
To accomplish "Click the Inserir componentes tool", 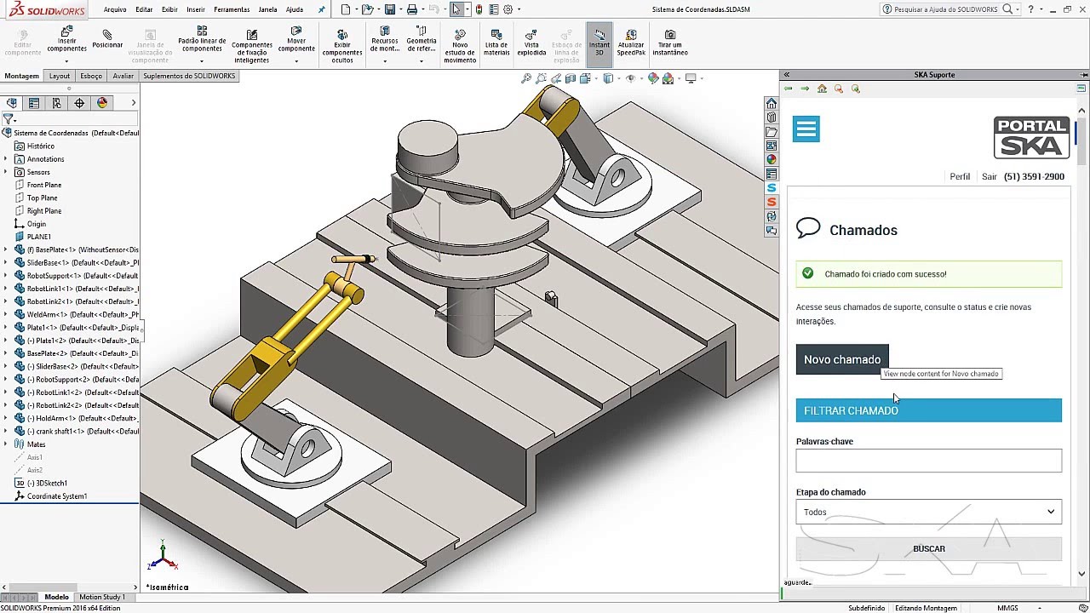I will [66, 41].
